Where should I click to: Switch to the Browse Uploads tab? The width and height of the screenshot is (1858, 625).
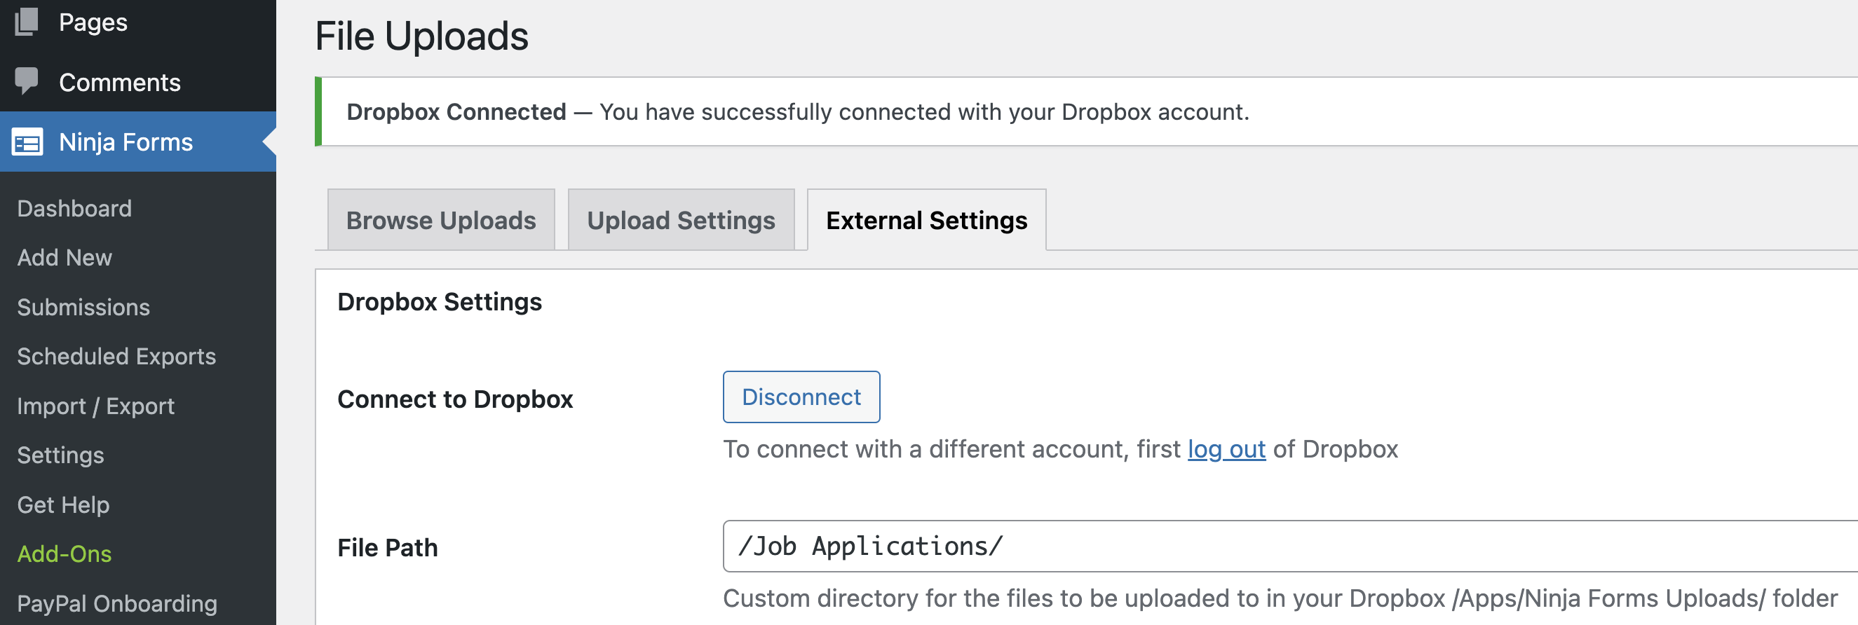click(441, 220)
